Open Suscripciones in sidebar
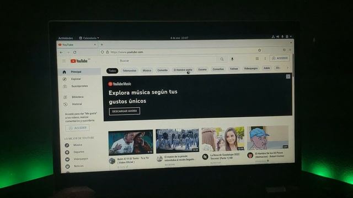 tap(79, 86)
